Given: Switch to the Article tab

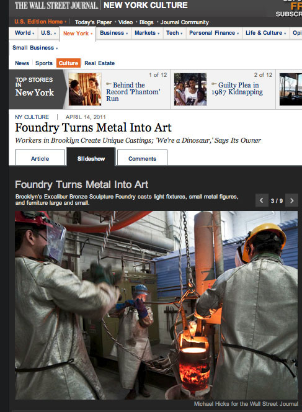Looking at the screenshot, I should [40, 158].
